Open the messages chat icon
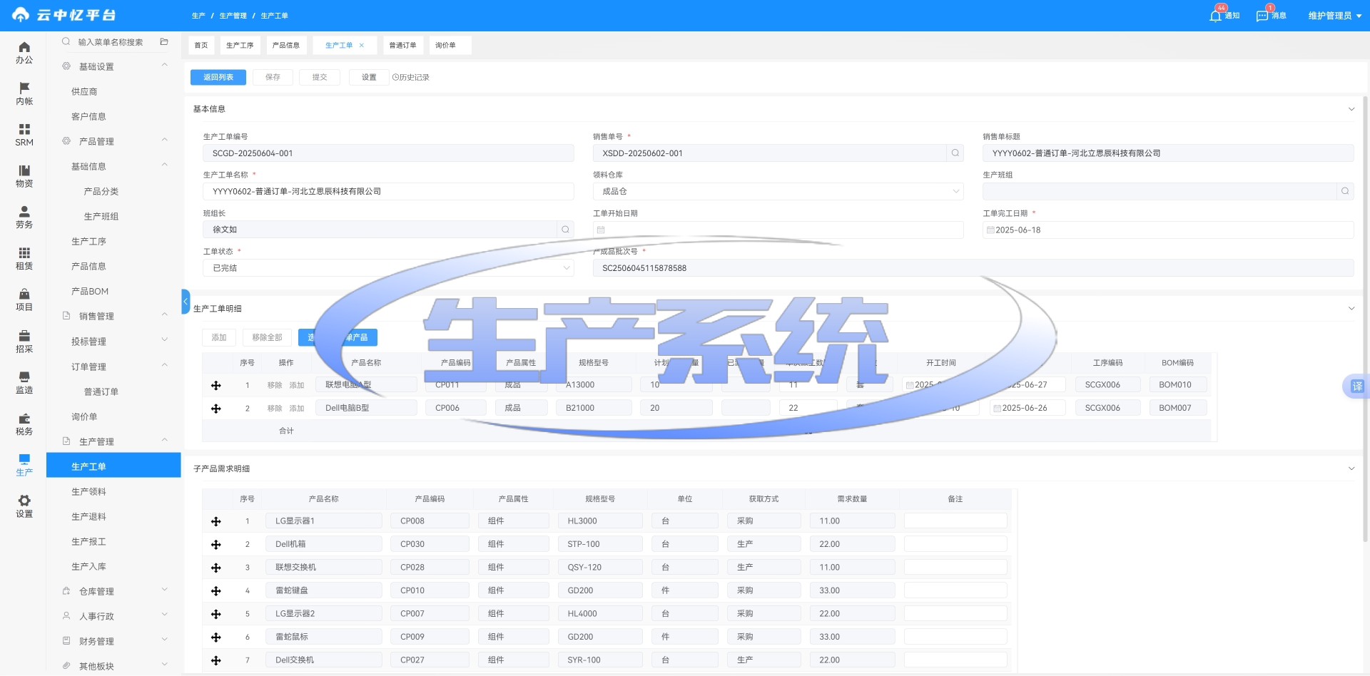 click(x=1262, y=16)
